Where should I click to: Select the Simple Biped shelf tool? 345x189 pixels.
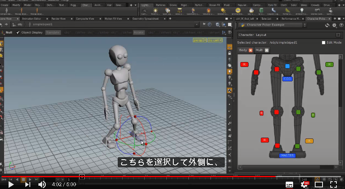point(6,11)
